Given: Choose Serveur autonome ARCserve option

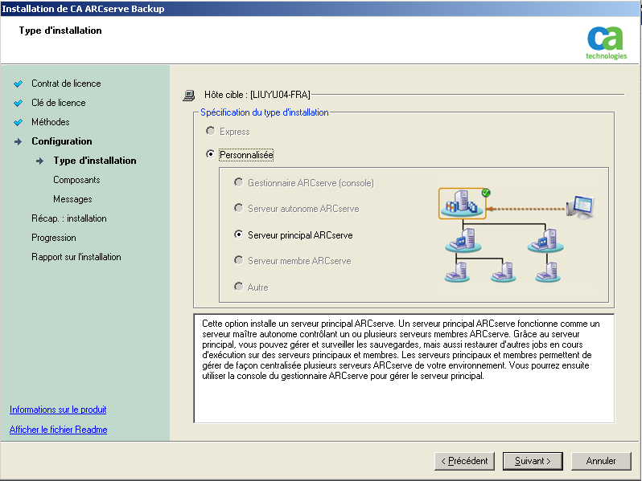Looking at the screenshot, I should point(238,208).
